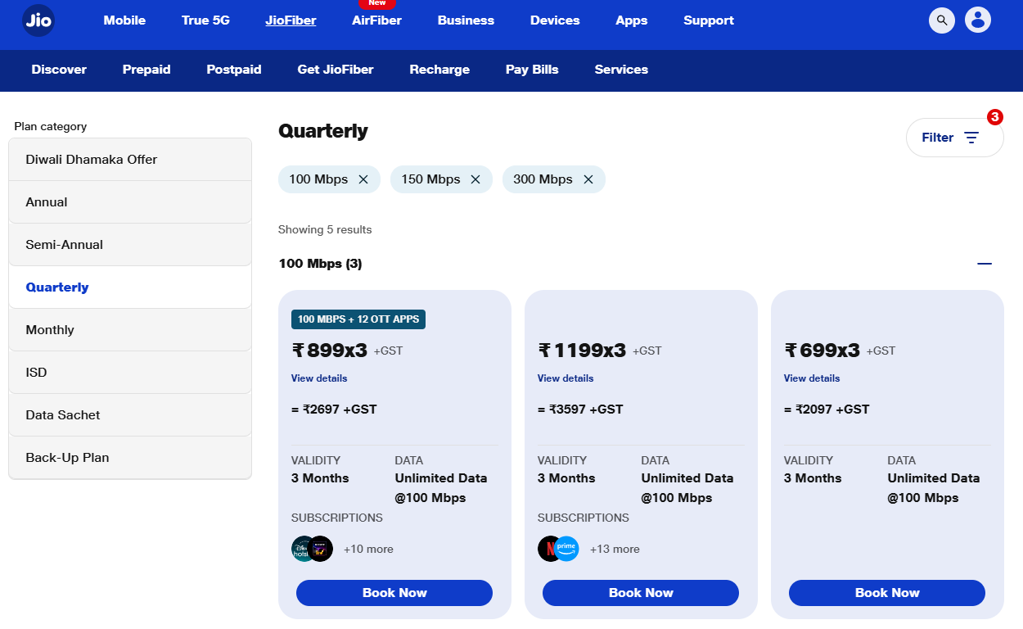Select the Data Sachet plan category
Viewport: 1023px width, 629px height.
[130, 415]
